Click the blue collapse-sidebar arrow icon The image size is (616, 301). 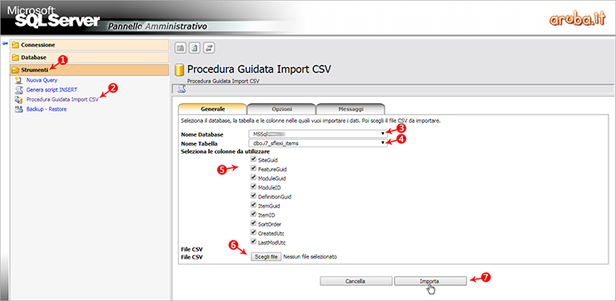click(x=5, y=43)
